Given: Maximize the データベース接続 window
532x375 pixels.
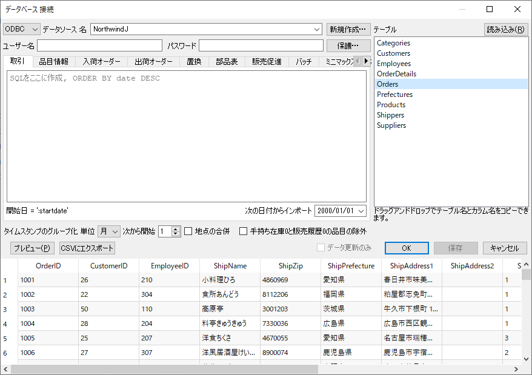Looking at the screenshot, I should click(x=490, y=9).
